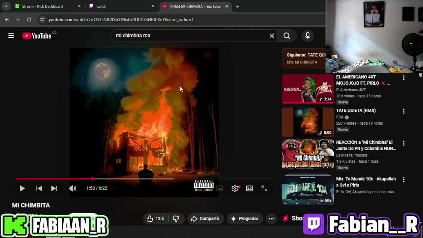Open options for REACCIÓN a Mi Chimbita
This screenshot has height=238, width=423.
404,143
